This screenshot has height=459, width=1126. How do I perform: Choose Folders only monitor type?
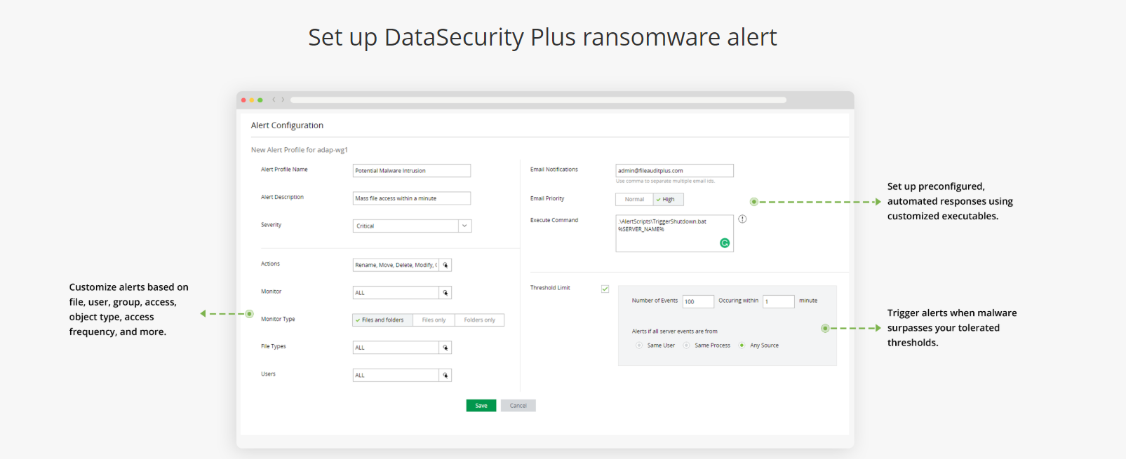coord(479,320)
